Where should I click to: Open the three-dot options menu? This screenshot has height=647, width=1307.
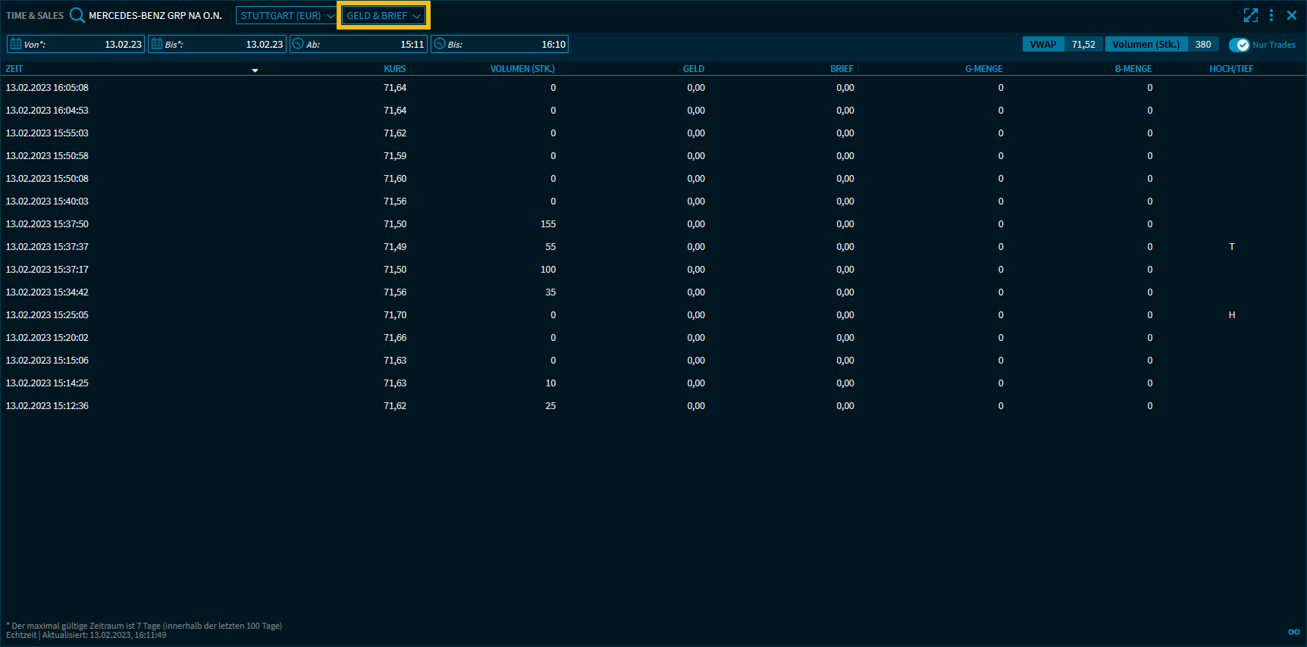pos(1271,15)
